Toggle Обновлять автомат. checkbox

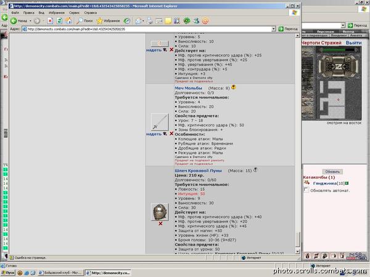click(306, 190)
